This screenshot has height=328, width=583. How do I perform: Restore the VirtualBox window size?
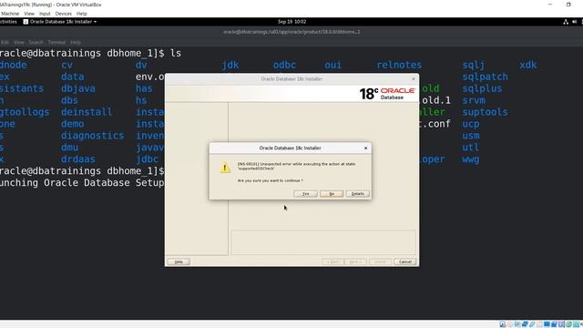click(x=568, y=5)
